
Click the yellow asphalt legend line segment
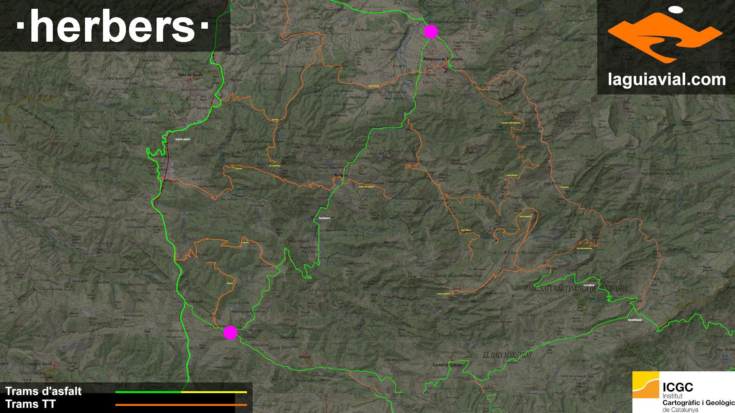click(x=214, y=392)
